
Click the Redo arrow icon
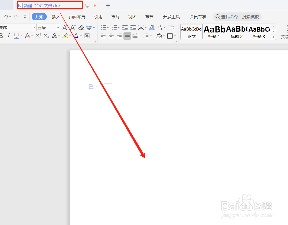[16, 17]
